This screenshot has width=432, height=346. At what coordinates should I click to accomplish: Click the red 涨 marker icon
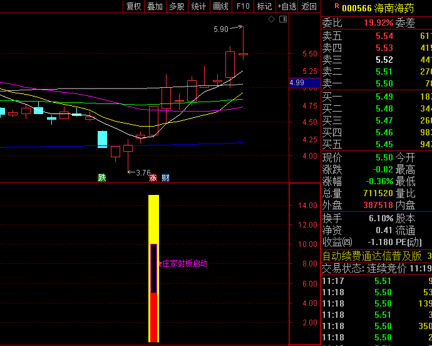153,177
